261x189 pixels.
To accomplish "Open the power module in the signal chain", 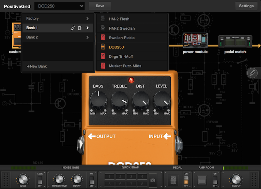I will tap(195, 40).
